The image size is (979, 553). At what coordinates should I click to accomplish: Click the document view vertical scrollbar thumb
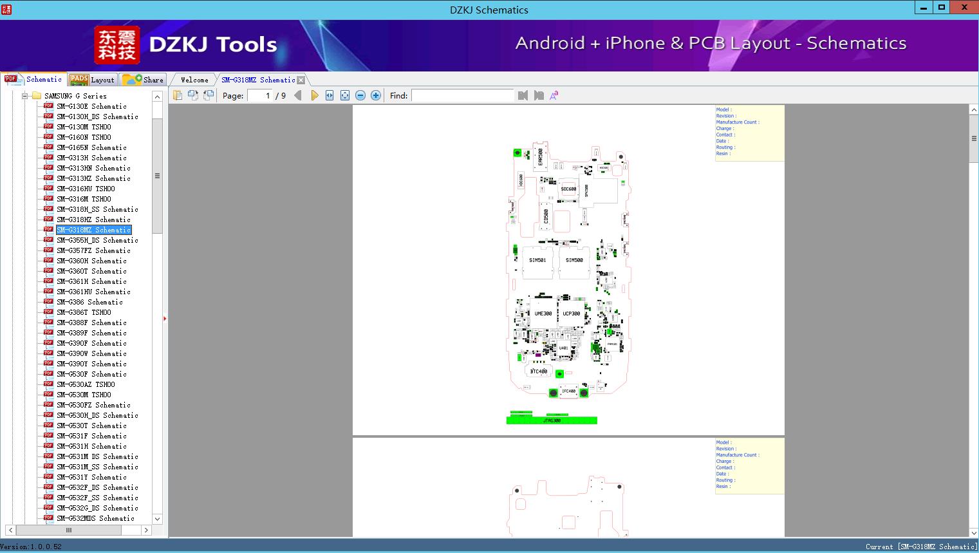974,138
